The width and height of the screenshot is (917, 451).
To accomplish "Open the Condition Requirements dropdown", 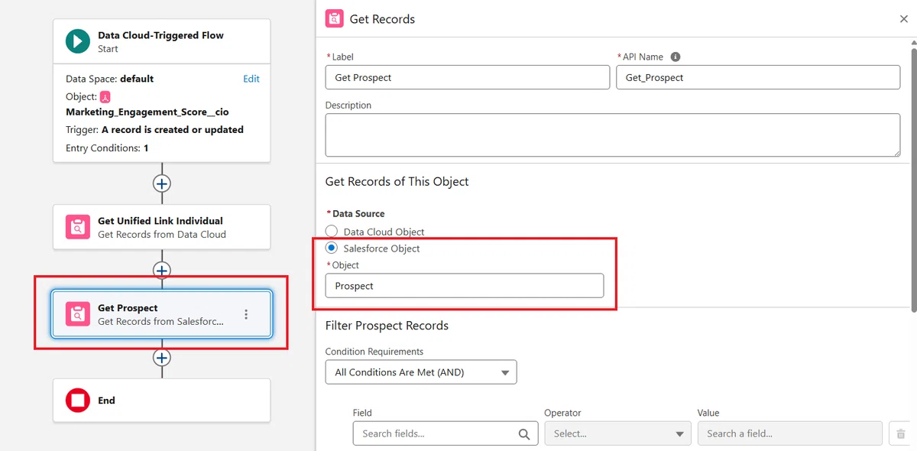I will [421, 372].
